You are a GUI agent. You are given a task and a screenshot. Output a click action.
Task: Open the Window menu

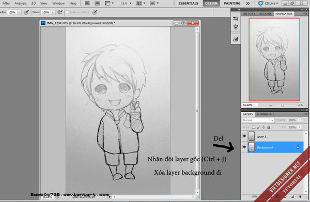tap(58, 3)
